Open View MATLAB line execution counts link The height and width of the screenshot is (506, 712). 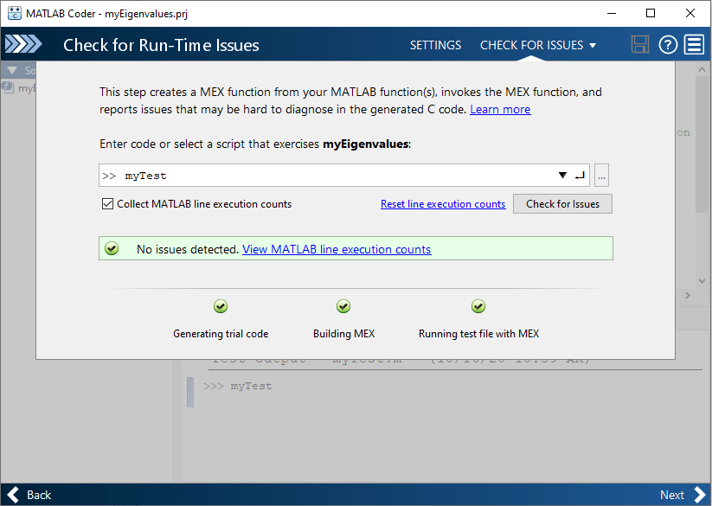(x=337, y=249)
